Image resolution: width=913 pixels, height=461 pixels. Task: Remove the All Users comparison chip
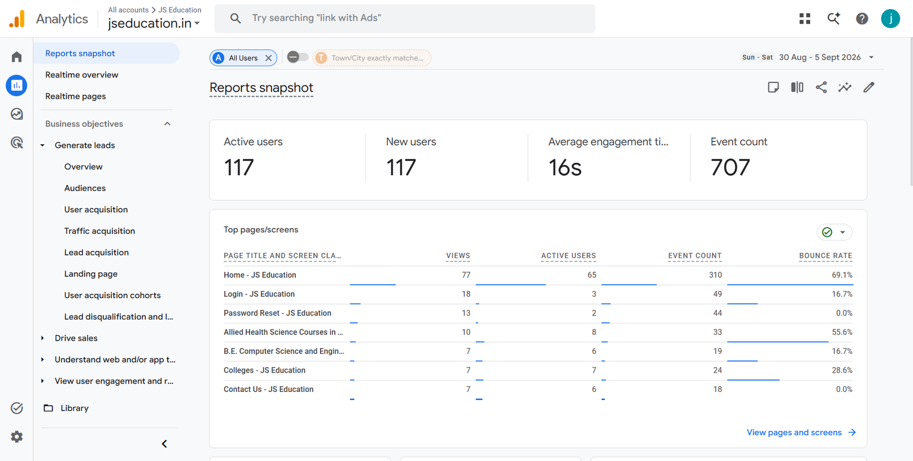[268, 58]
